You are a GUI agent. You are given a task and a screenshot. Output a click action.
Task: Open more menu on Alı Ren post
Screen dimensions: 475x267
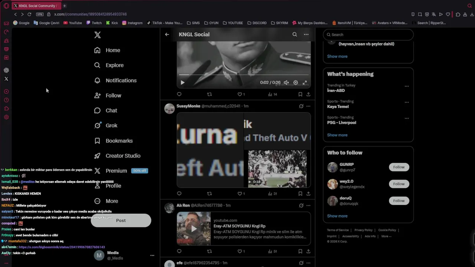tap(308, 205)
